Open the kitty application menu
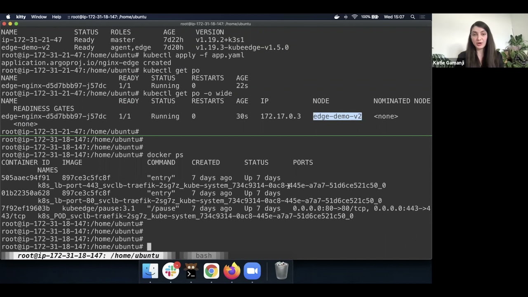 pyautogui.click(x=21, y=17)
